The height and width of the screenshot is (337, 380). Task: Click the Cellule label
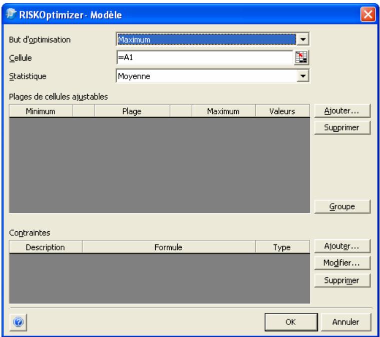(21, 58)
